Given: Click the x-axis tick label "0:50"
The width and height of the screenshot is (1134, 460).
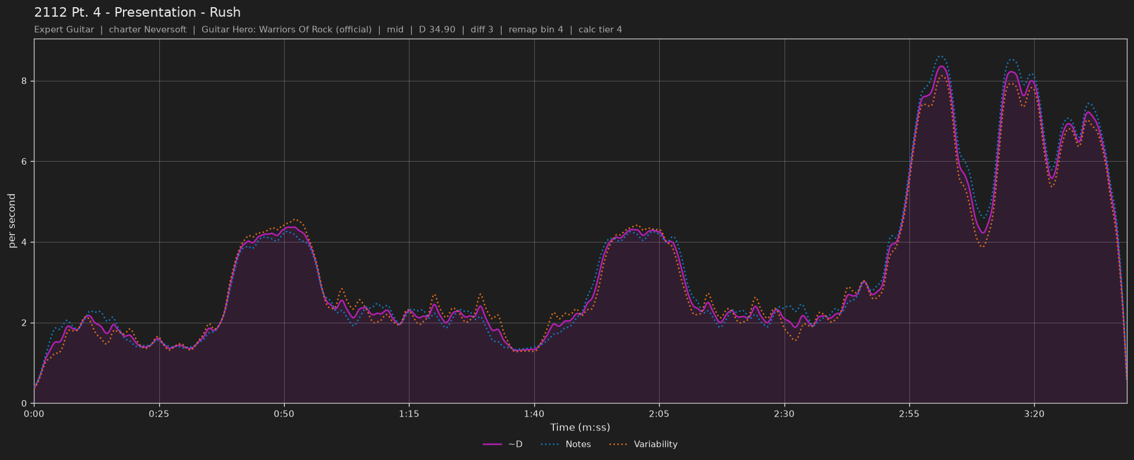Looking at the screenshot, I should tap(284, 414).
